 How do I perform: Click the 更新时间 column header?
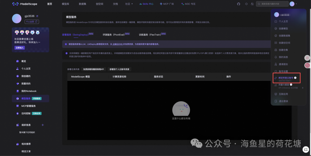click(200, 77)
